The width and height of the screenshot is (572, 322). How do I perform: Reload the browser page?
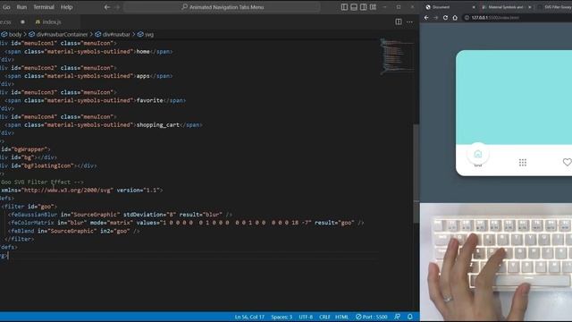(445, 18)
